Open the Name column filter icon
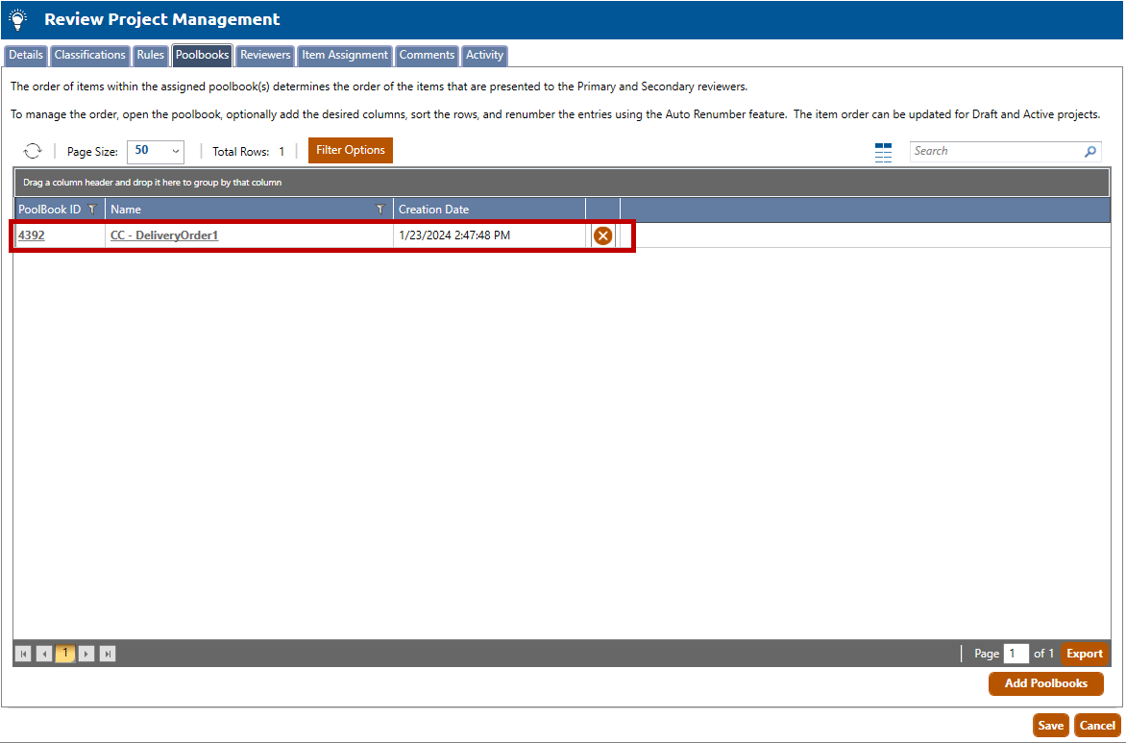 click(379, 210)
